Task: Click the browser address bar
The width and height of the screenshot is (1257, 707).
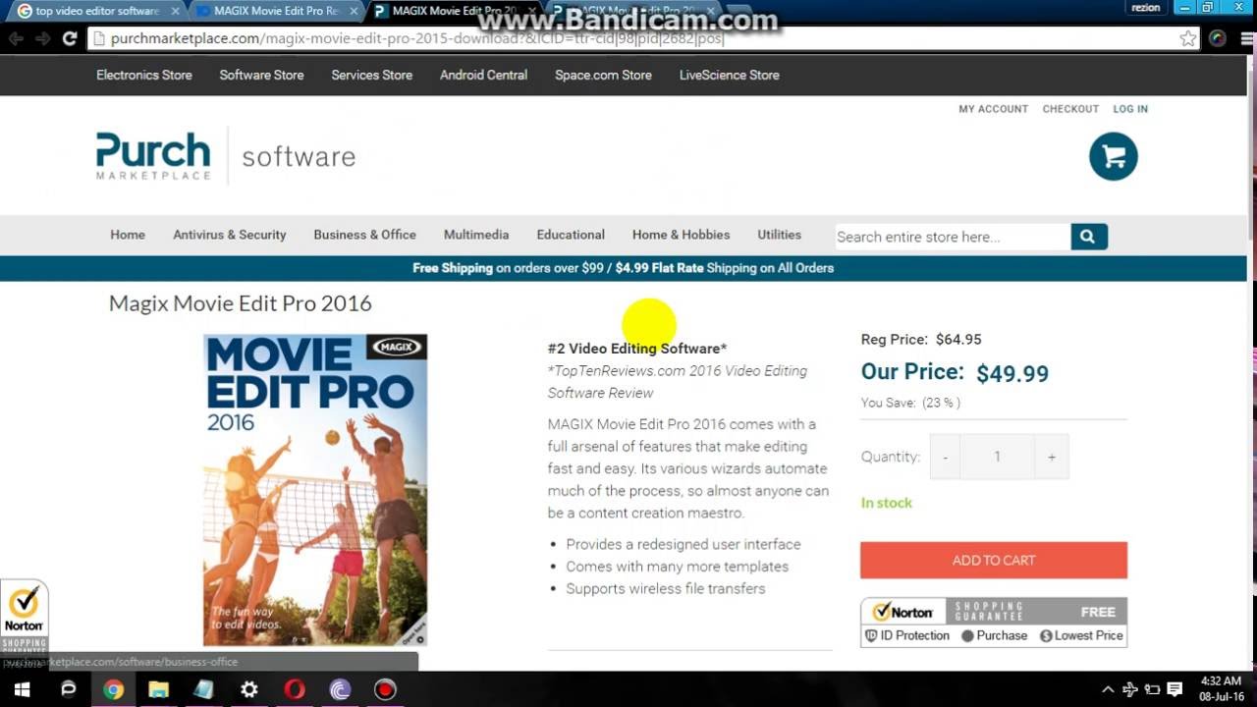Action: tap(643, 38)
